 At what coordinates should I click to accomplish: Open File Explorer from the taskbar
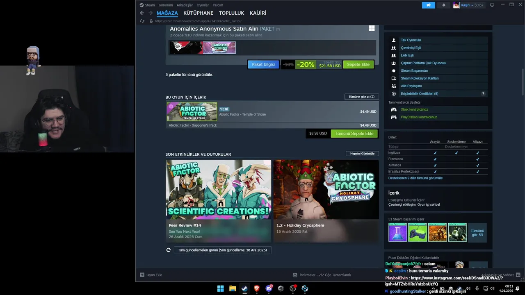[232, 288]
